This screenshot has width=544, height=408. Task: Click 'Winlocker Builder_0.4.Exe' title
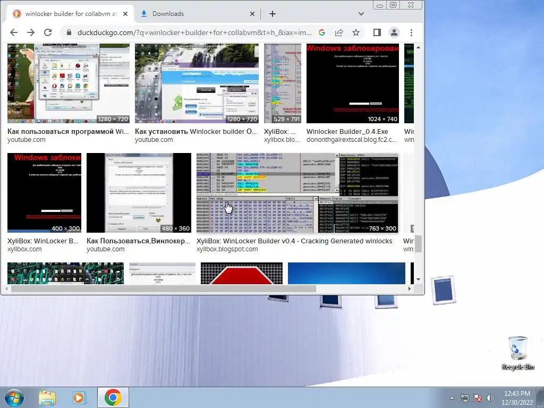(x=347, y=132)
